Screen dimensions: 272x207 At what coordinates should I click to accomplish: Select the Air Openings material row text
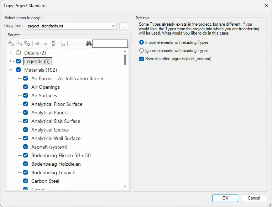point(46,87)
